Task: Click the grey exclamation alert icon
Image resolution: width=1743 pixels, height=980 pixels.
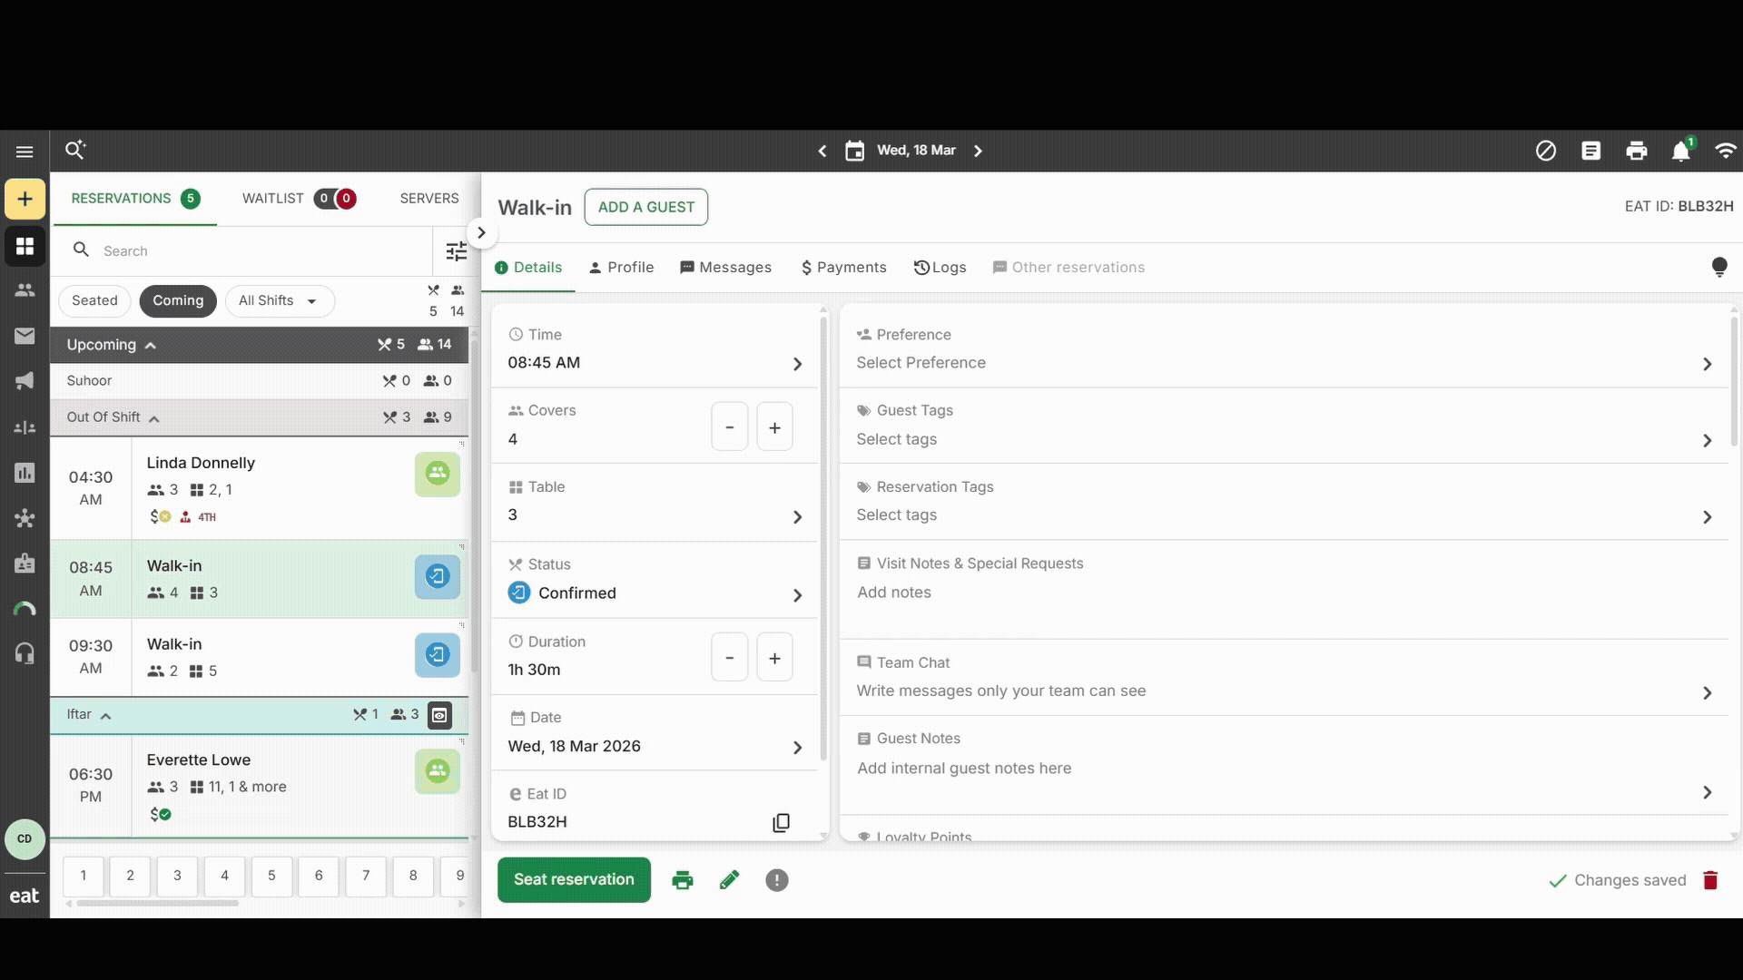Action: pyautogui.click(x=776, y=880)
